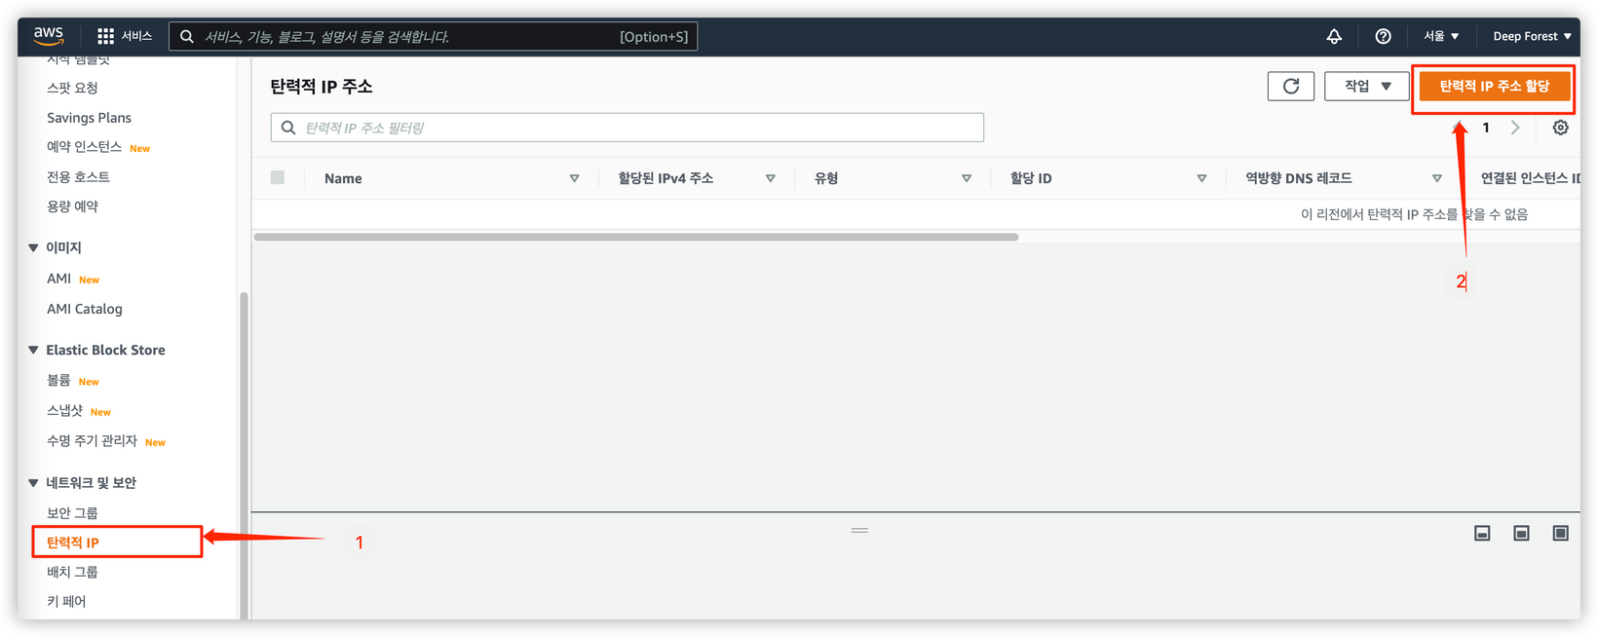Click the 탄력적 IP 주소 page title
The image size is (1598, 637).
click(x=322, y=87)
